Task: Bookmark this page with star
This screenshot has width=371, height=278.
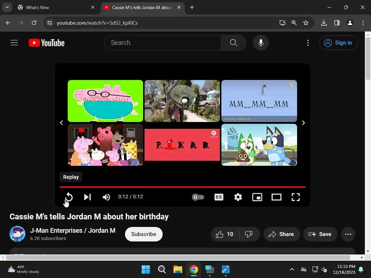Action: pos(306,23)
